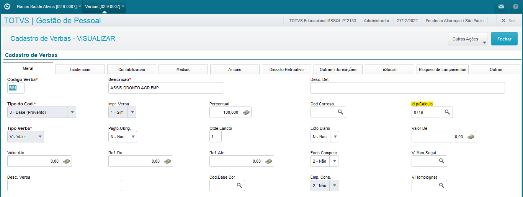The image size is (523, 197).
Task: Click Pendente Alteraçao / São Paulo text
Action: point(454,21)
